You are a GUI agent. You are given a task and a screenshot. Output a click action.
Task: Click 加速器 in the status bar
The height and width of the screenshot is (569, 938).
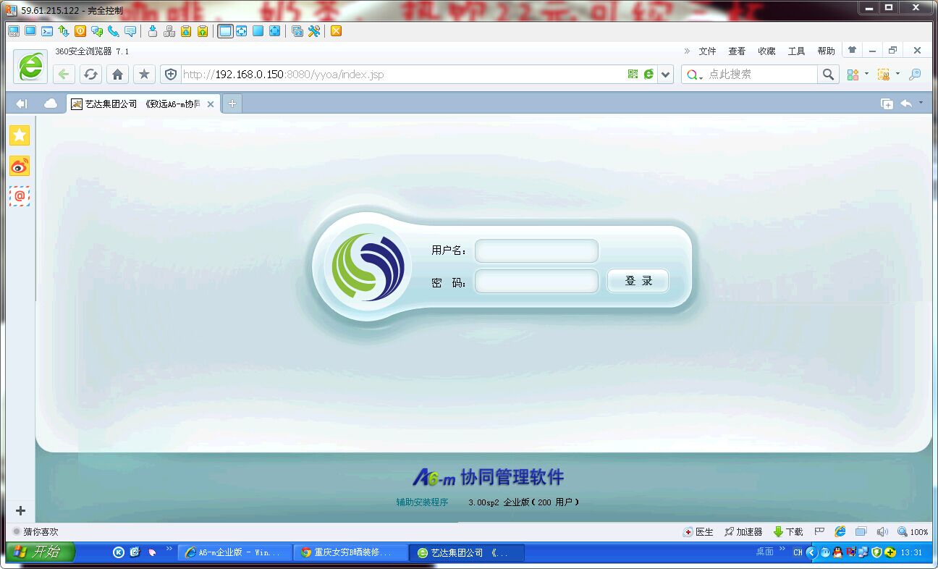[743, 531]
